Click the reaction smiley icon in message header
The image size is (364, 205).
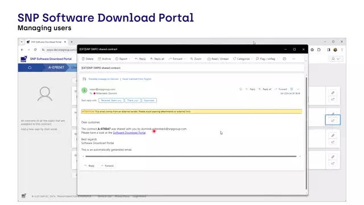(241, 89)
